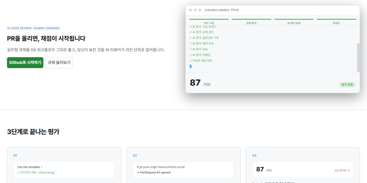The image size is (367, 183).
Task: Click the 리포트 생성 완료 log line
Action: [x=201, y=61]
